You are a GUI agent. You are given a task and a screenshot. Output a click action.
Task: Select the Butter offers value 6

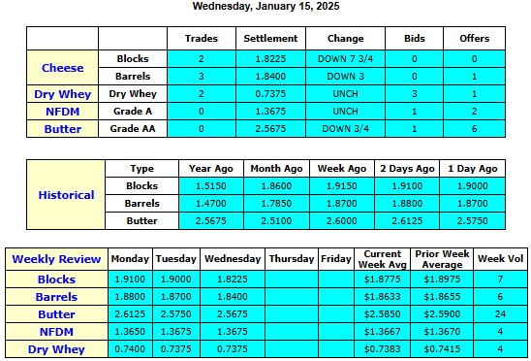click(x=474, y=129)
